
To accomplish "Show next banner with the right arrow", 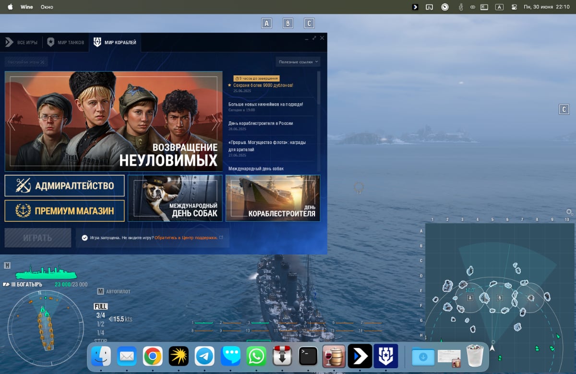I will (216, 122).
